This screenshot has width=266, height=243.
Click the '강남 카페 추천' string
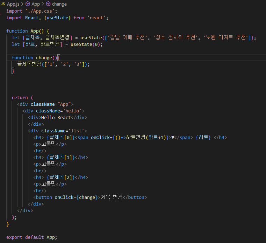(127, 37)
